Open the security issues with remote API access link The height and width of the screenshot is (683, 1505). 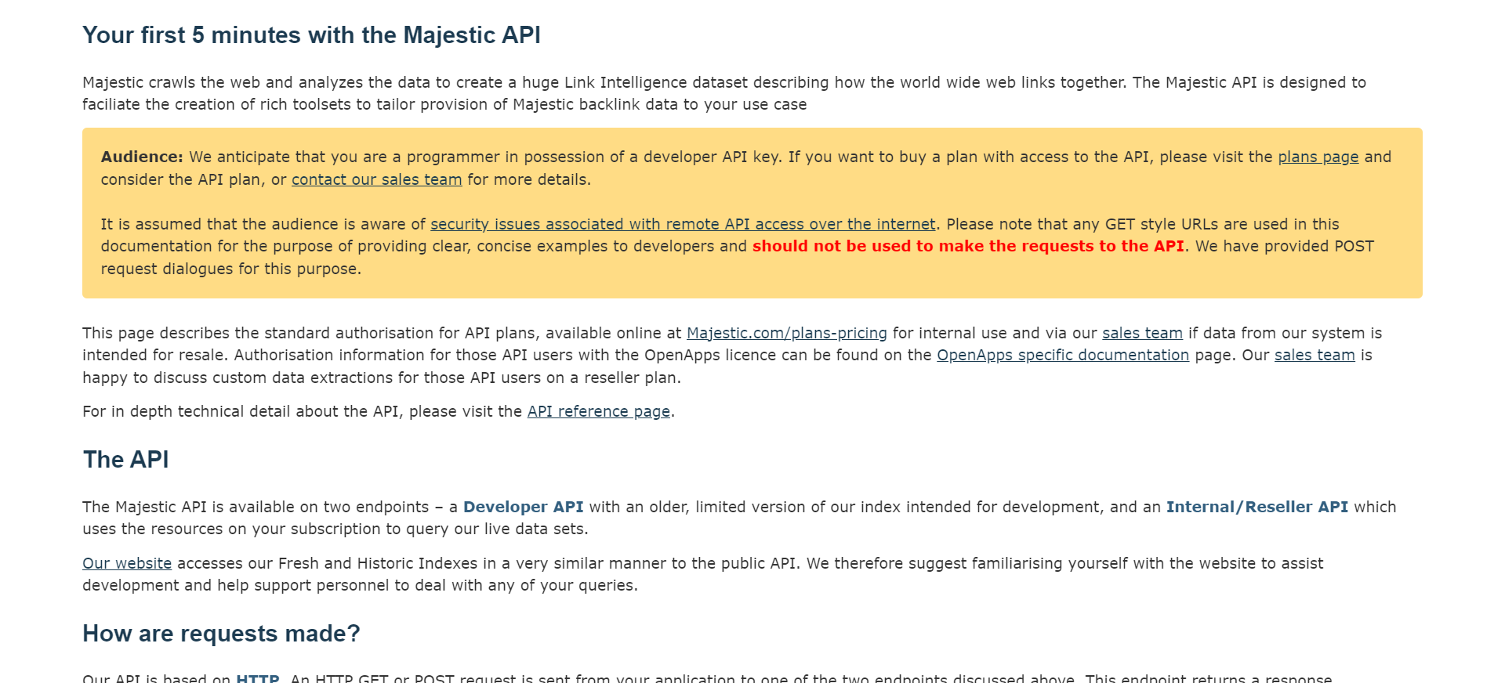683,224
